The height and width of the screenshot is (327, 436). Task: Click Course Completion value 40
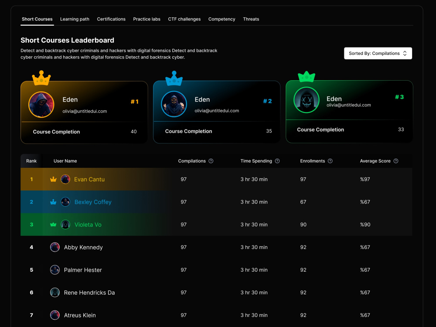point(134,132)
